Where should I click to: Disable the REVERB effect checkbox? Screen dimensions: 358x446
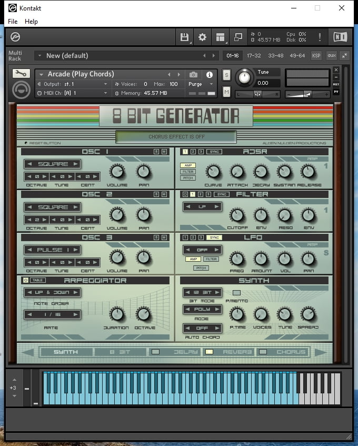point(210,352)
